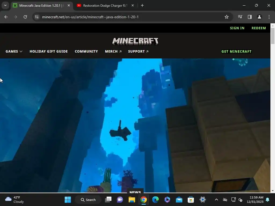Screen dimensions: 275x206
Task: Click the forward navigation arrow
Action: tap(16, 17)
